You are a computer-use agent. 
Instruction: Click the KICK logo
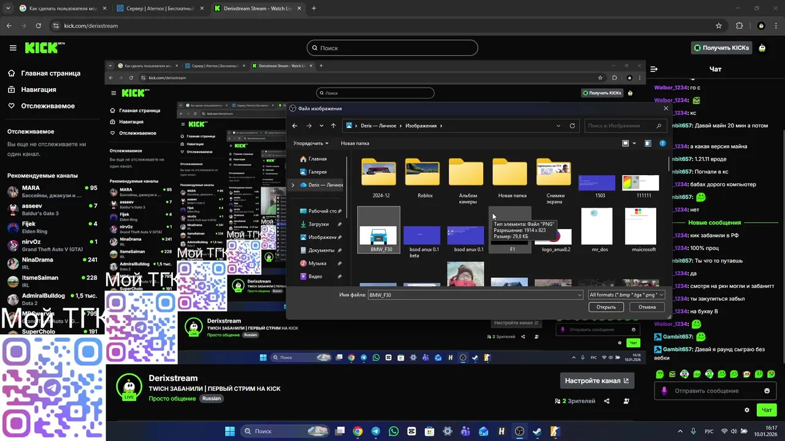click(44, 48)
